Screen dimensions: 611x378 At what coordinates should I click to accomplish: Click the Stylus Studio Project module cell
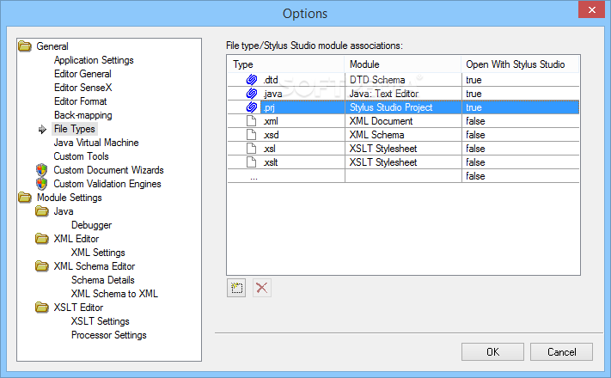(403, 107)
